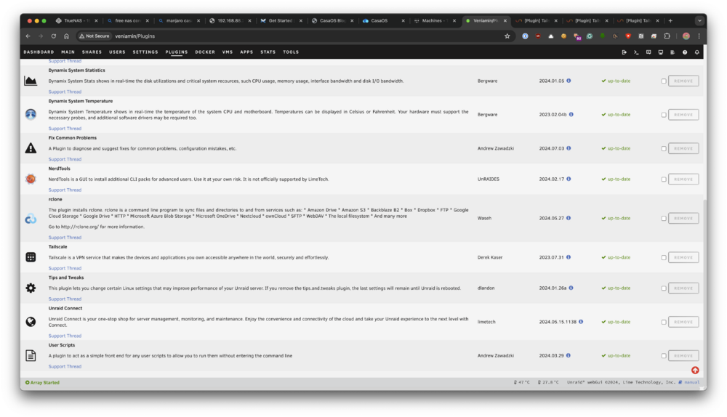The height and width of the screenshot is (417, 727).
Task: Open the browser Extensions puzzle icon
Action: point(667,36)
